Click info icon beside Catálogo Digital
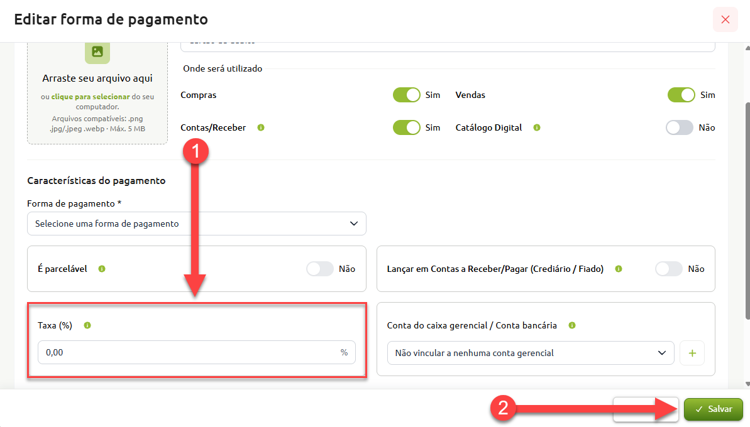 (x=537, y=127)
